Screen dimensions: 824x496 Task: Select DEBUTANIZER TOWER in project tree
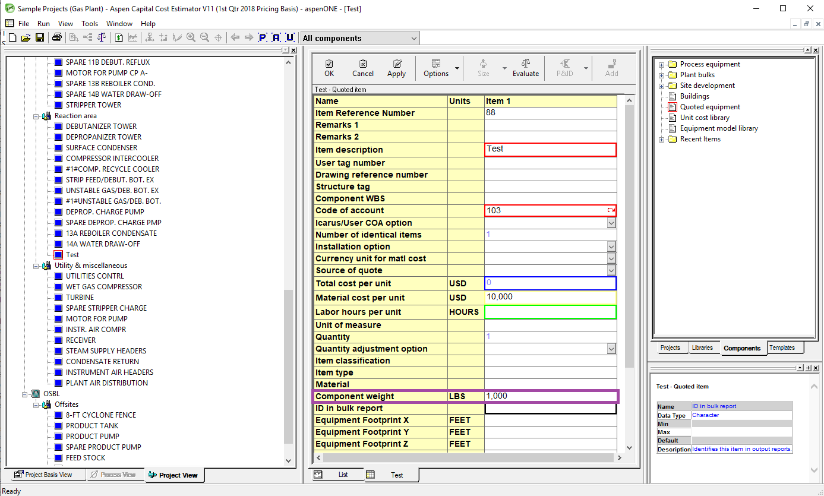tap(101, 127)
